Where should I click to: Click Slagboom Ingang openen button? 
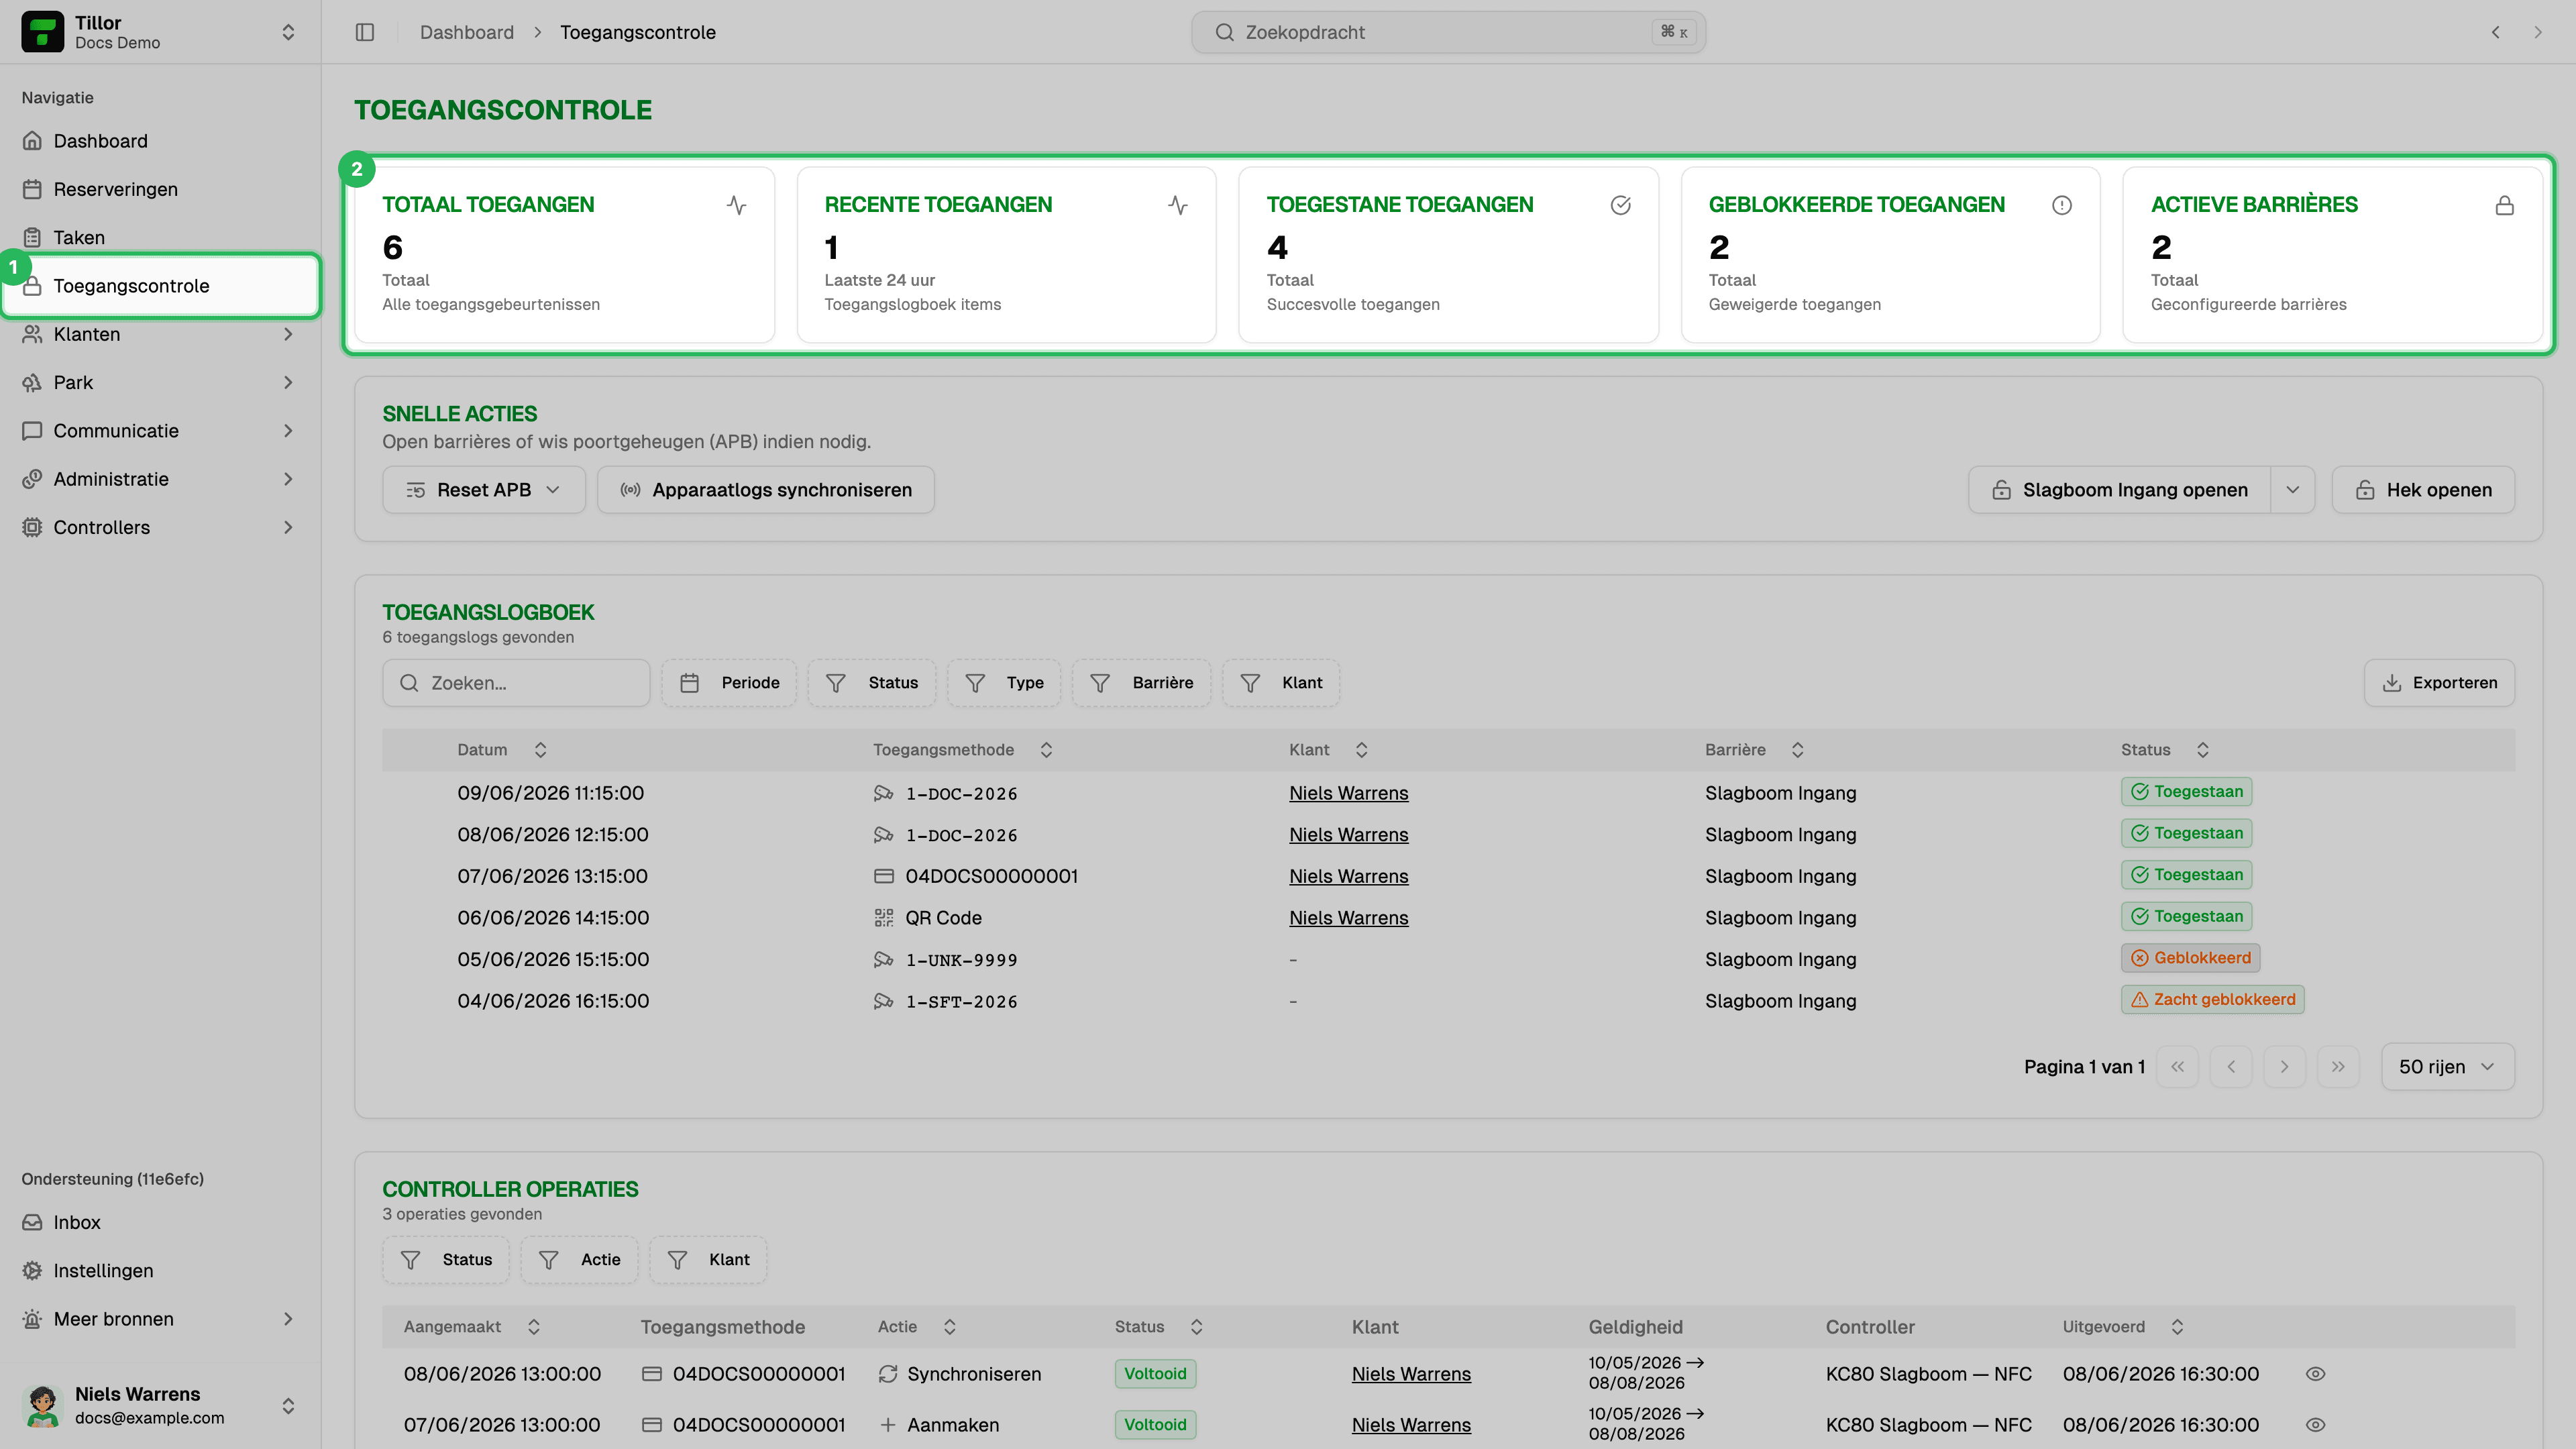(x=2120, y=490)
